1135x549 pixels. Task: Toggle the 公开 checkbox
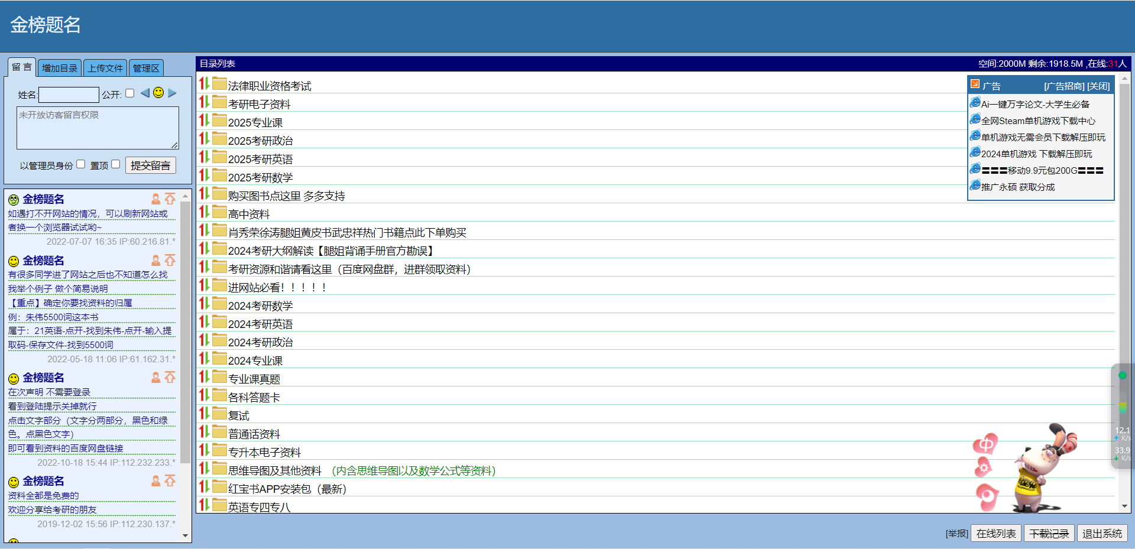[130, 93]
